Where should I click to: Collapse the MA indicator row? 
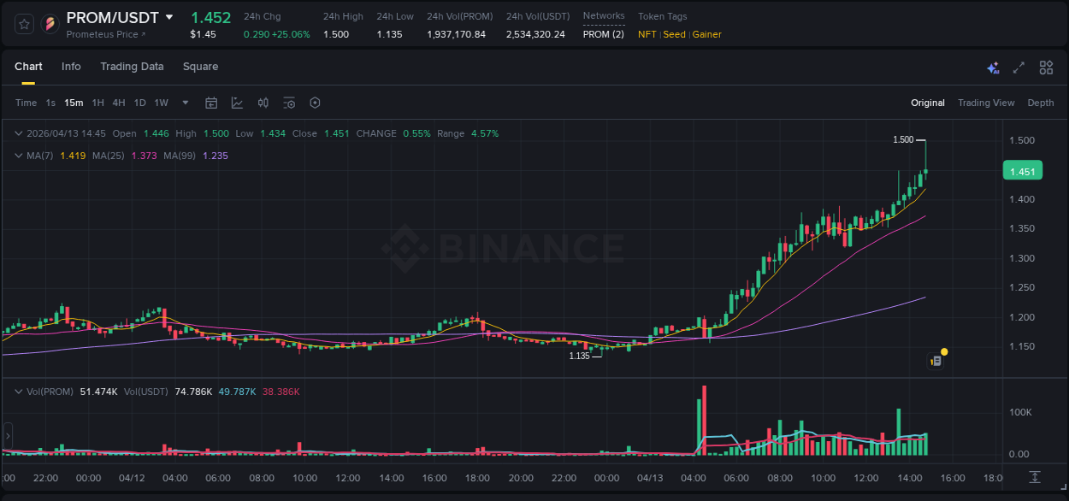pyautogui.click(x=19, y=156)
